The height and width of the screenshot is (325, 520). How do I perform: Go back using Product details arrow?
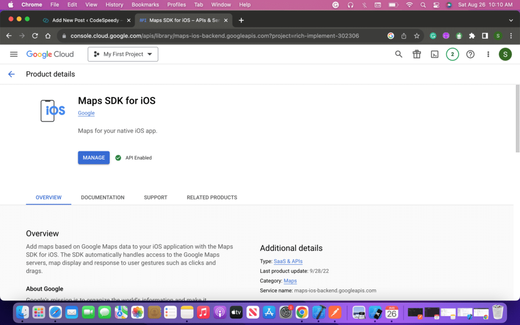[11, 74]
